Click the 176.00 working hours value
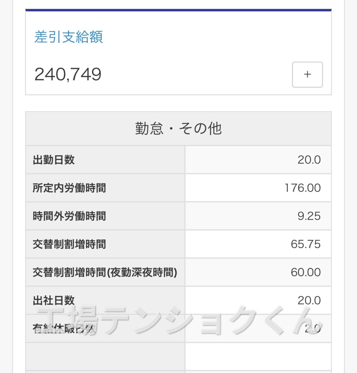This screenshot has width=357, height=373. 302,188
